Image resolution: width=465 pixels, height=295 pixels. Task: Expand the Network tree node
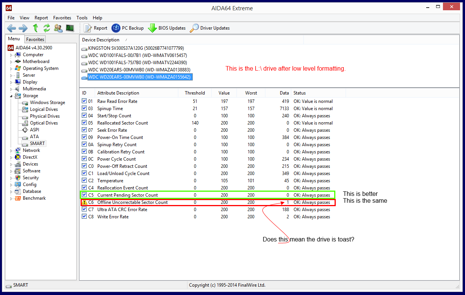pos(11,150)
